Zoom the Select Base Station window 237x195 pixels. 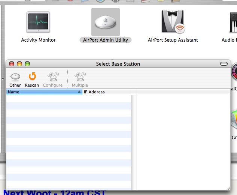pyautogui.click(x=27, y=64)
